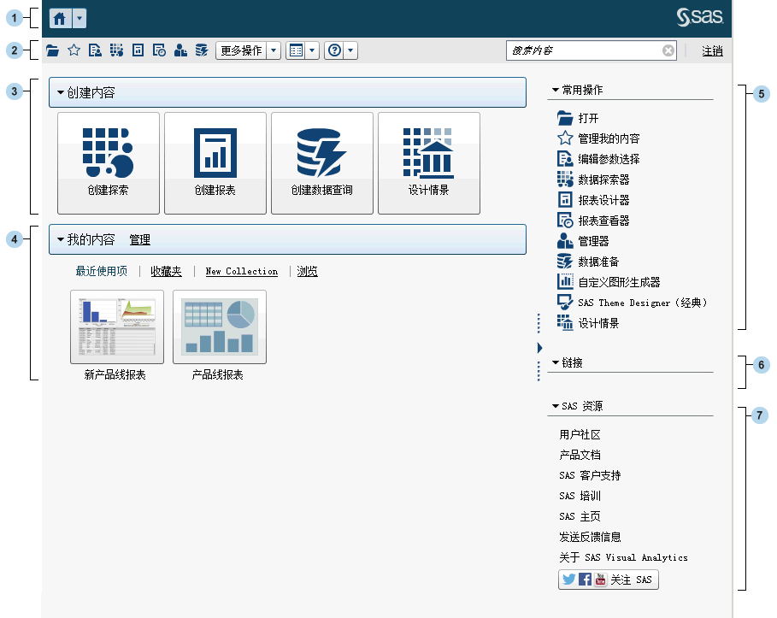Viewport: 777px width, 618px height.
Task: Collapse the 创建内容 section
Action: point(61,93)
